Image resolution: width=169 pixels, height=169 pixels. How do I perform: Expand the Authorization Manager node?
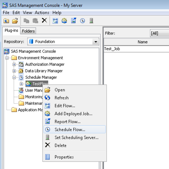pos(14,65)
